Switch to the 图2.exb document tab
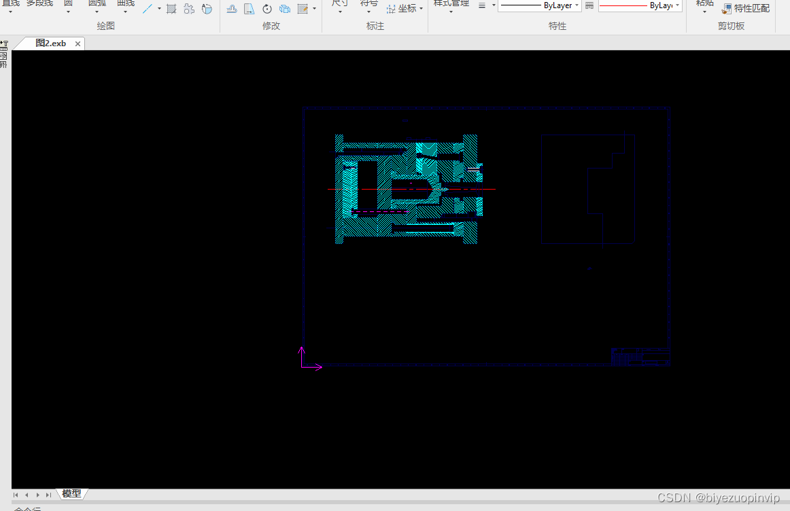 click(x=50, y=43)
